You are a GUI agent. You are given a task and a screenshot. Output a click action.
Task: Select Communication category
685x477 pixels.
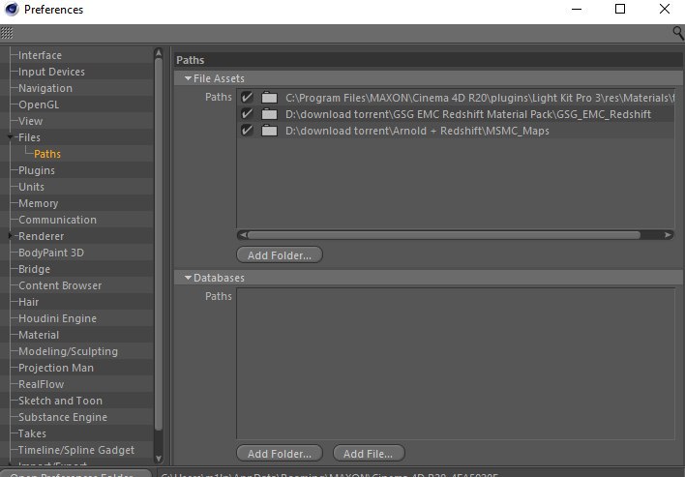tap(57, 220)
